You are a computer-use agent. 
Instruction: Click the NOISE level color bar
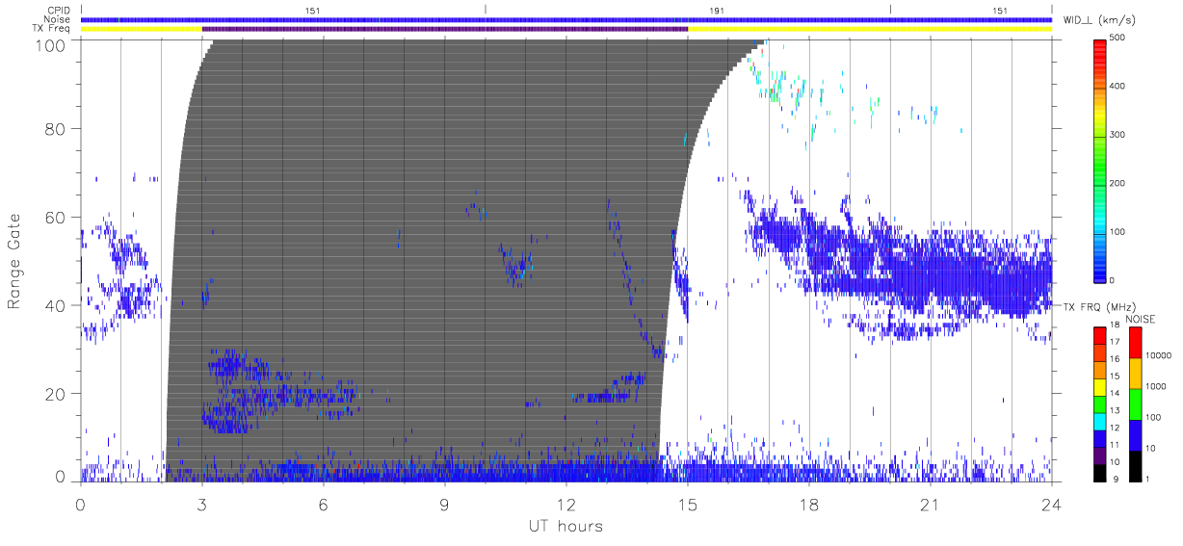[1135, 403]
